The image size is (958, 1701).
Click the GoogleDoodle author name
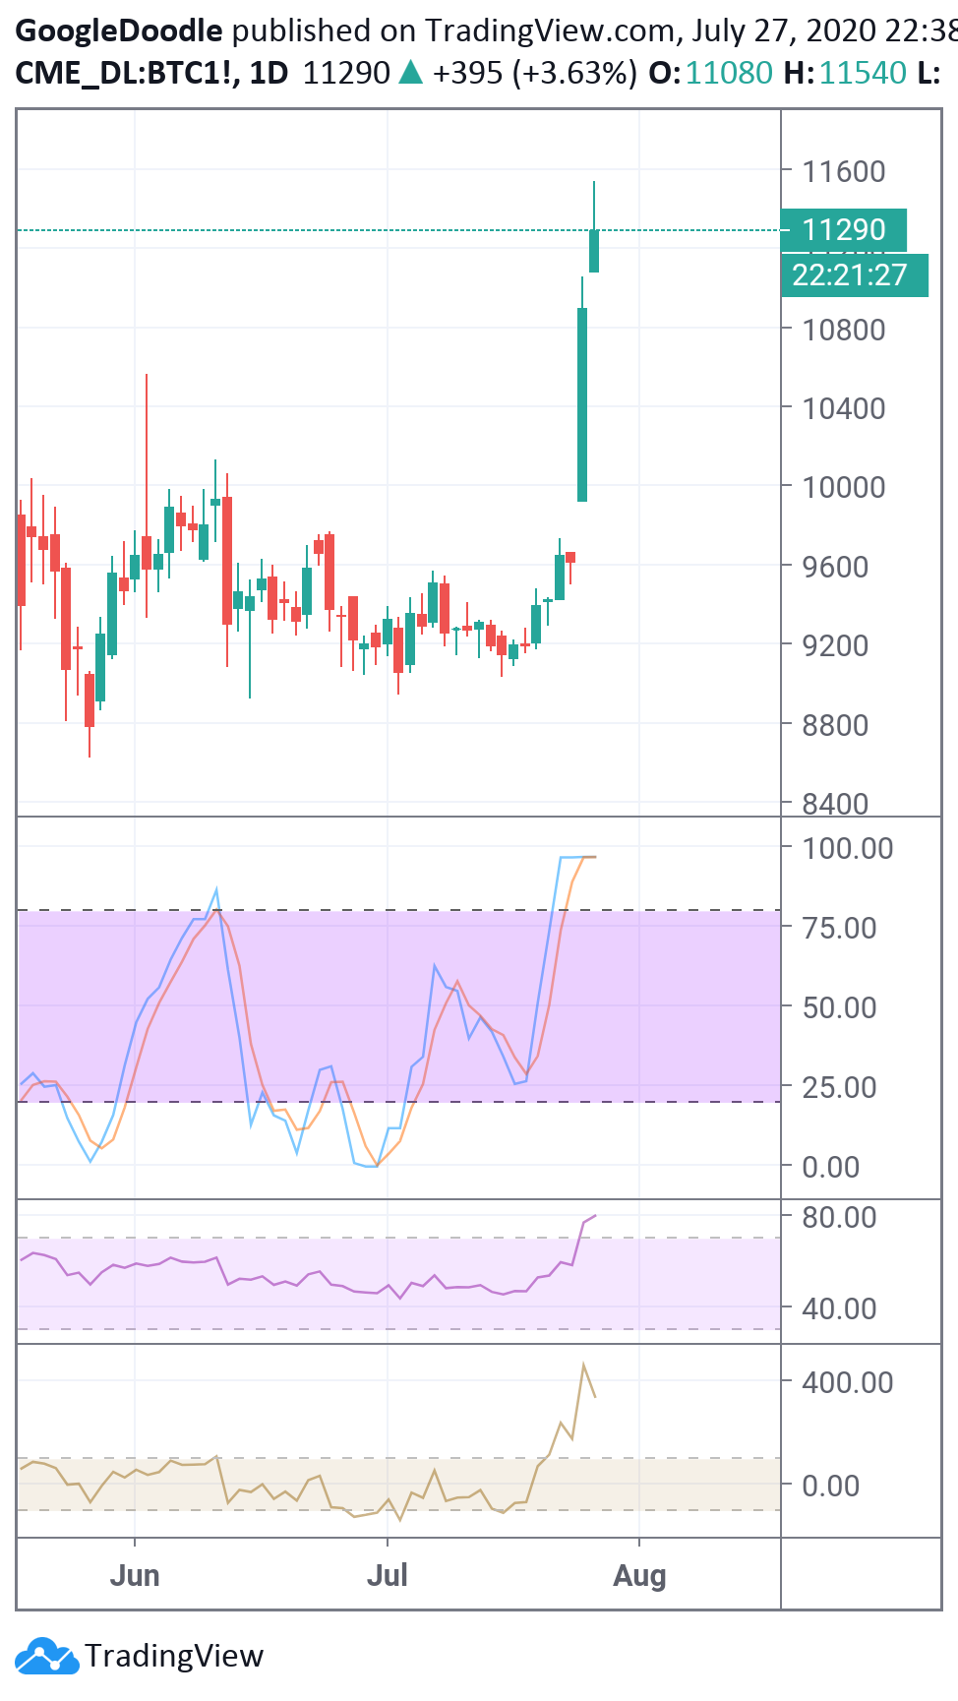click(x=119, y=30)
